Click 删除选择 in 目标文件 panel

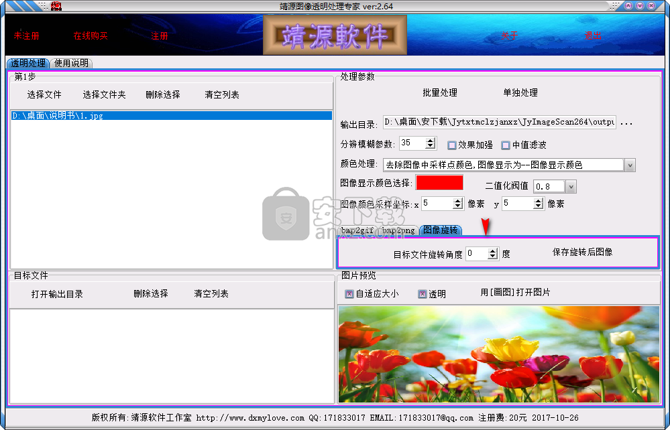[151, 294]
